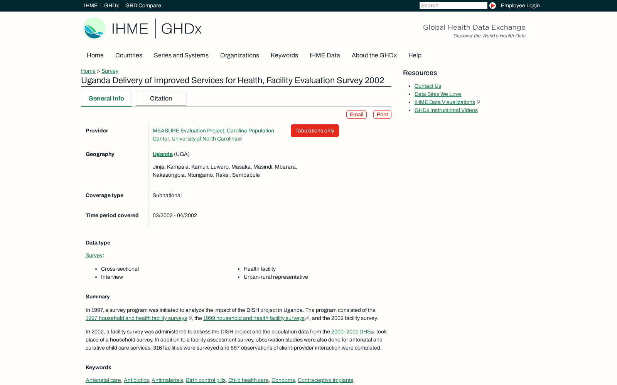Open the IHME Data menu
The height and width of the screenshot is (385, 617).
tap(325, 55)
